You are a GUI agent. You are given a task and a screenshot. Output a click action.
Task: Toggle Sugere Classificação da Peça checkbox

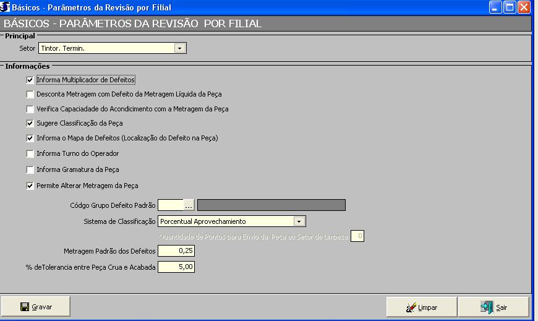pyautogui.click(x=30, y=123)
